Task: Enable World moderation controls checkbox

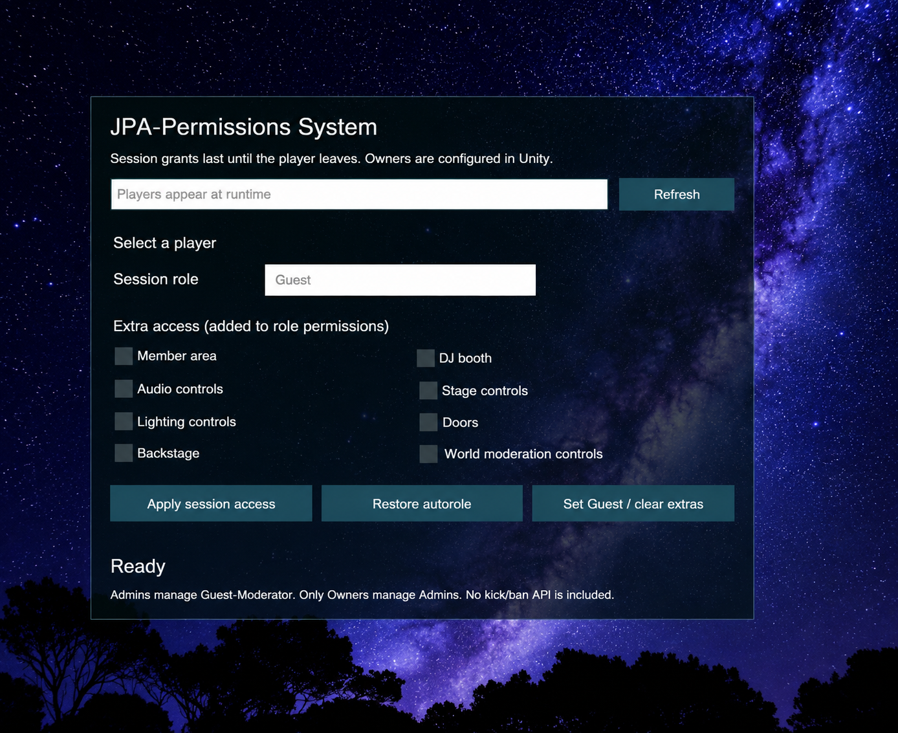Action: pyautogui.click(x=428, y=454)
